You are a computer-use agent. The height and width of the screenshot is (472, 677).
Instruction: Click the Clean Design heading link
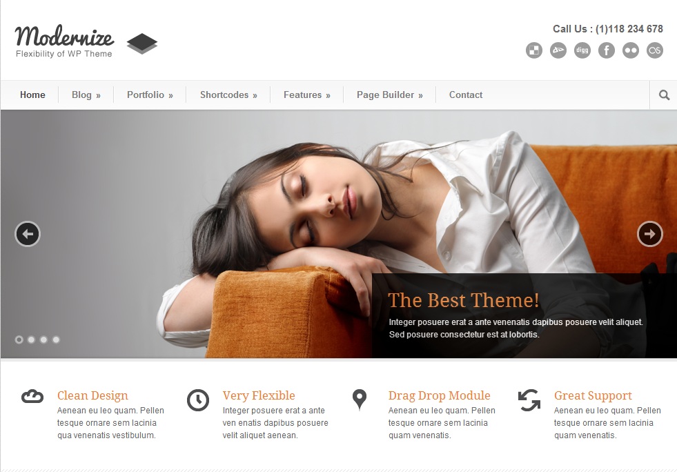[x=92, y=395]
